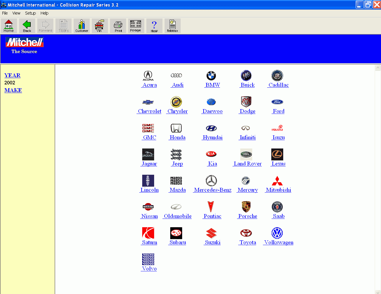Viewport: 381px width, 294px height.
Task: Click the Daewoo logo icon
Action: (x=211, y=102)
